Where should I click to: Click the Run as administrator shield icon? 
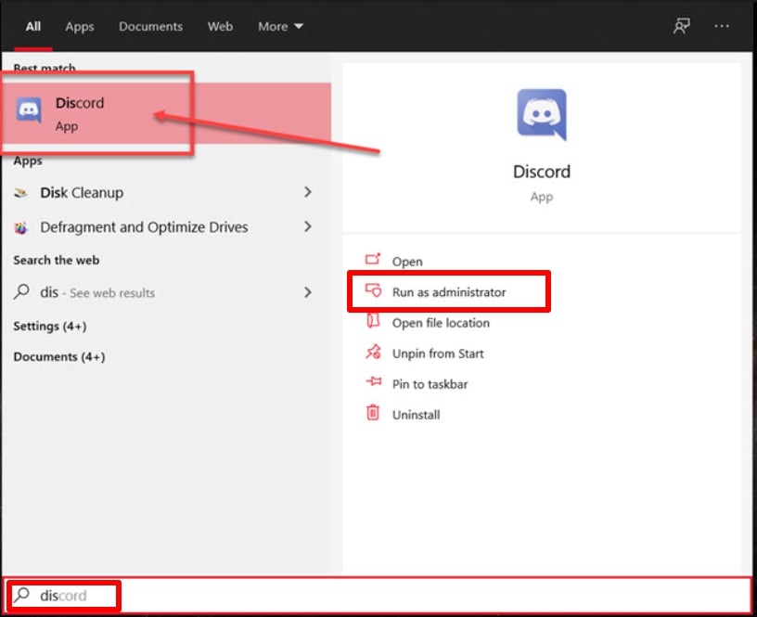pos(373,290)
